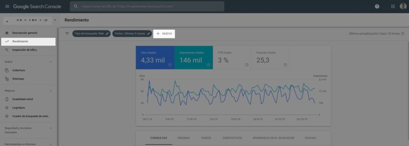The image size is (409, 146).
Task: Edit the Tipo de búsqueda pencil icon
Action: 107,34
